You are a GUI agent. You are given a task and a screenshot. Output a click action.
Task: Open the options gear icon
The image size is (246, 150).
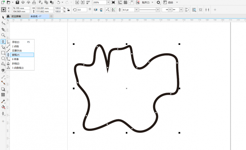pyautogui.click(x=158, y=3)
